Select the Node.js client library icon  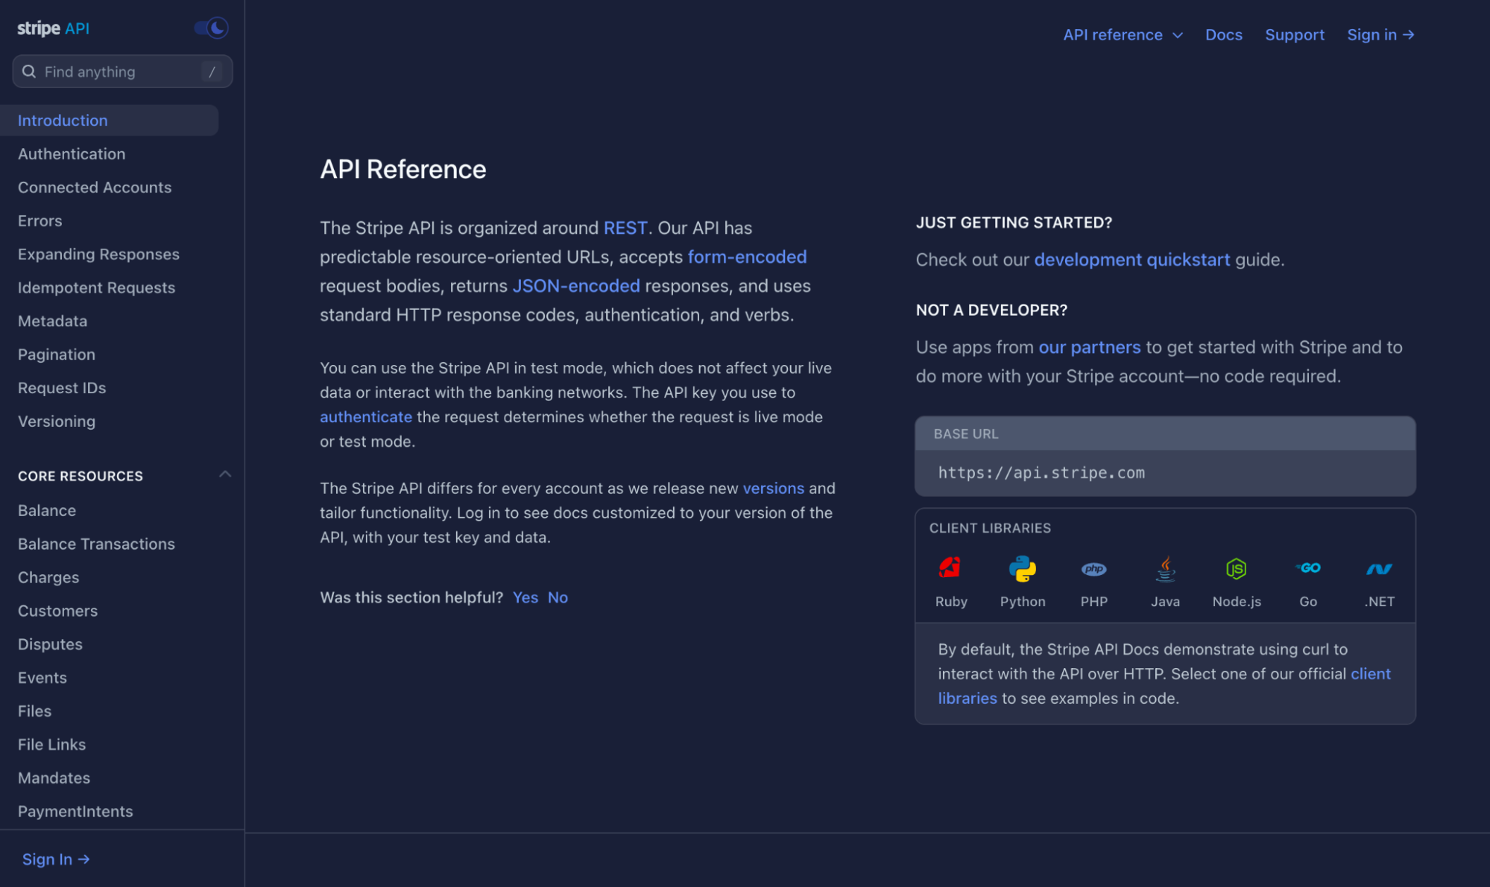(1236, 569)
